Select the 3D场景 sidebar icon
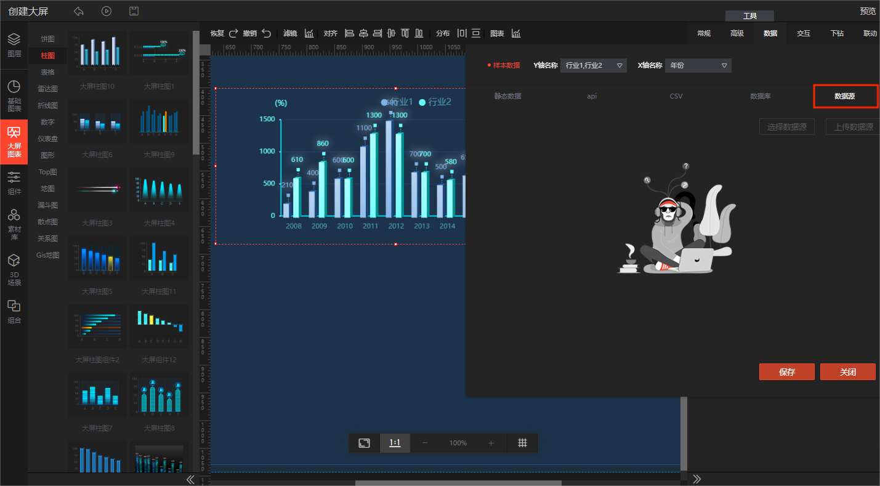 14,270
